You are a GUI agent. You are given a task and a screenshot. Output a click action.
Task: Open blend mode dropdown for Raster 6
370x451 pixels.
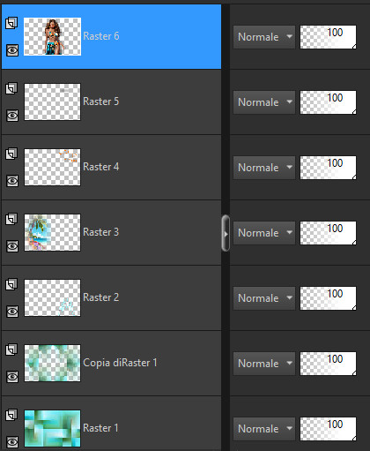pyautogui.click(x=264, y=37)
